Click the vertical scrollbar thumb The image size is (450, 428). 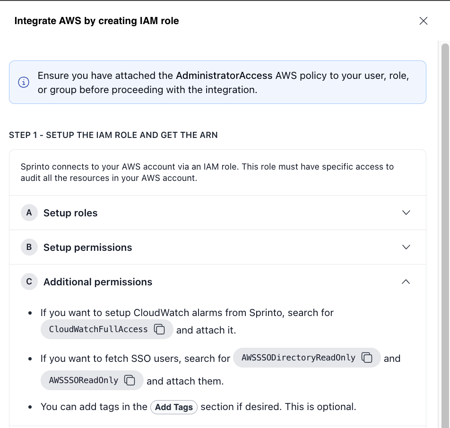click(x=445, y=189)
